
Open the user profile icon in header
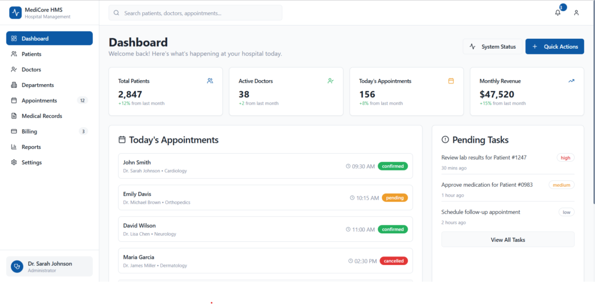coord(576,13)
